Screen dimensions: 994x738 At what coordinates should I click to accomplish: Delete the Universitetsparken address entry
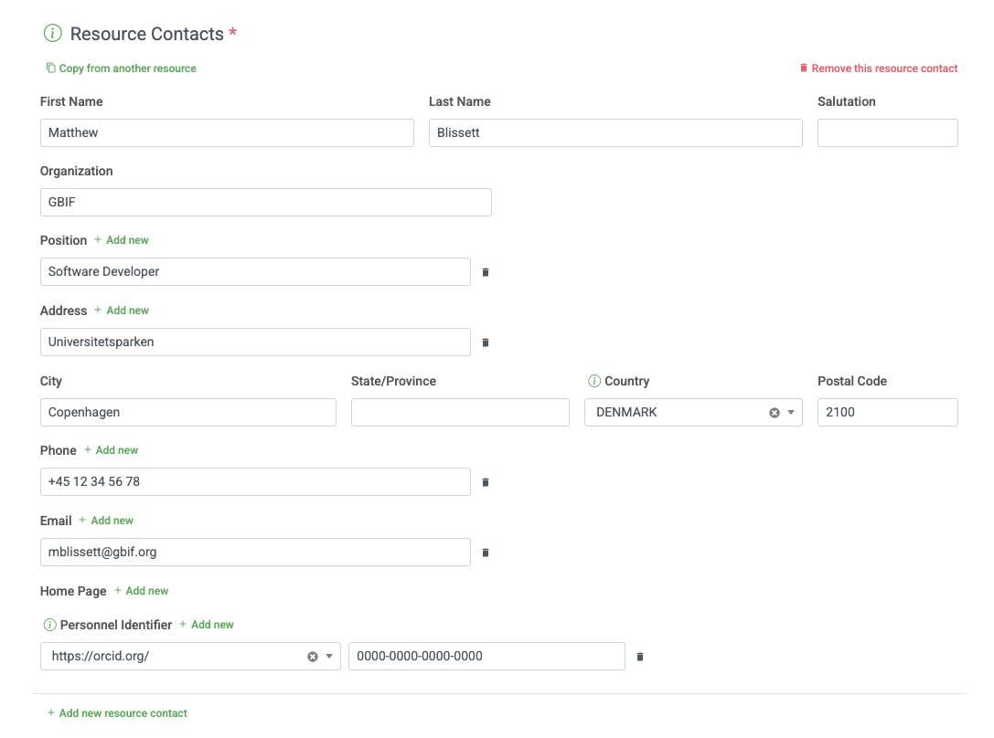click(486, 343)
